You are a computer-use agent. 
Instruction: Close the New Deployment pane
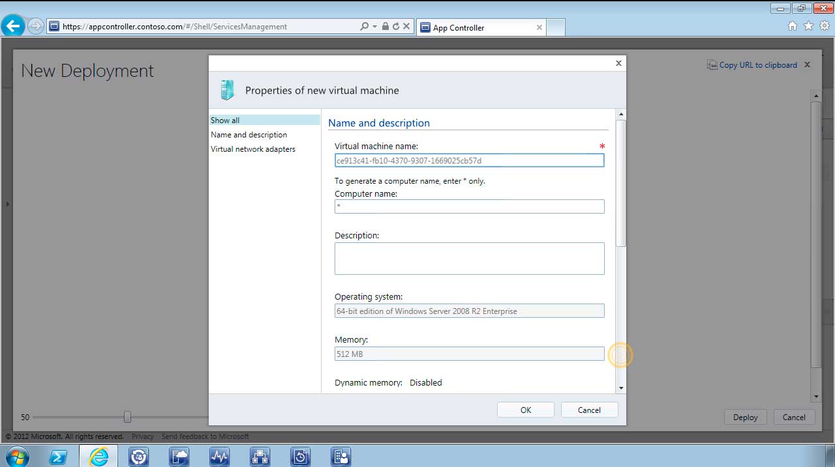(x=807, y=64)
